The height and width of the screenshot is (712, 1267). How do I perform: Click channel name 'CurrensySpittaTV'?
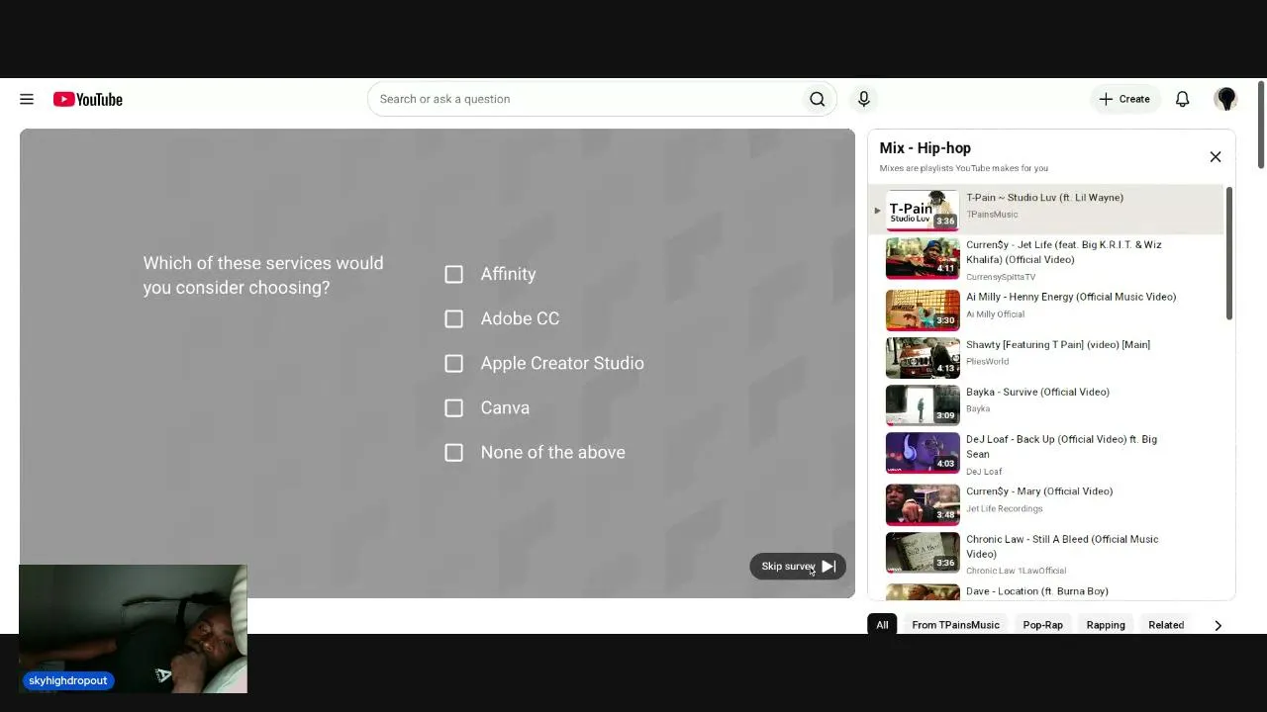[x=1001, y=277]
